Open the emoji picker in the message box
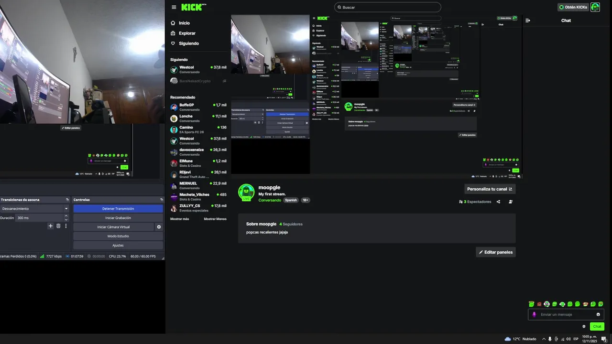 [x=598, y=314]
